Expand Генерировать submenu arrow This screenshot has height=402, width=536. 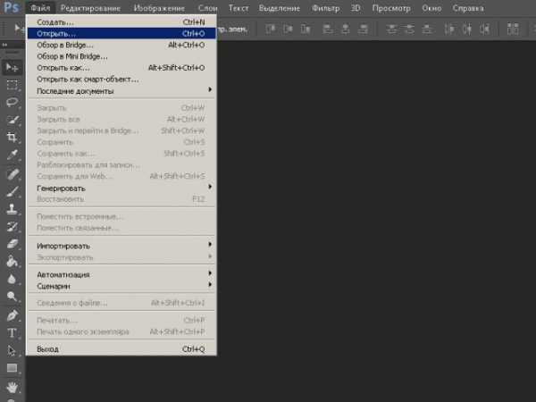click(210, 187)
